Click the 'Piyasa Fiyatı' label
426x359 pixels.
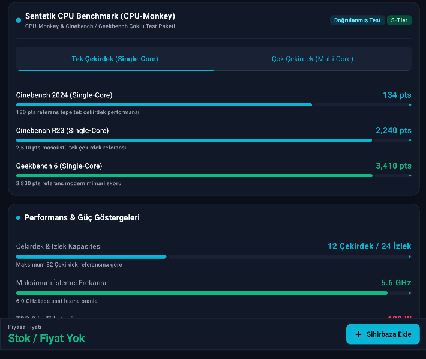coord(25,327)
